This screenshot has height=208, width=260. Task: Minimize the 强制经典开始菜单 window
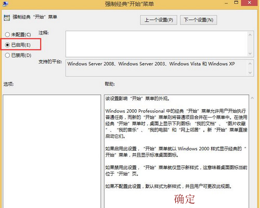click(226, 3)
